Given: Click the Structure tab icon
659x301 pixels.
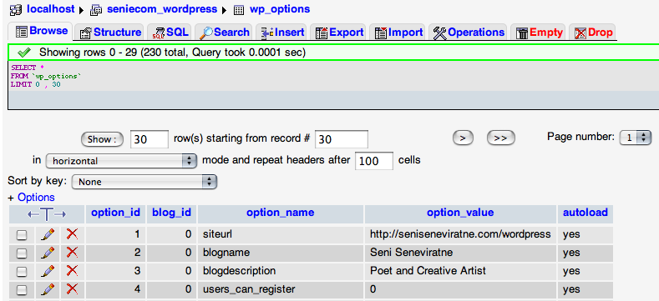Looking at the screenshot, I should [86, 33].
